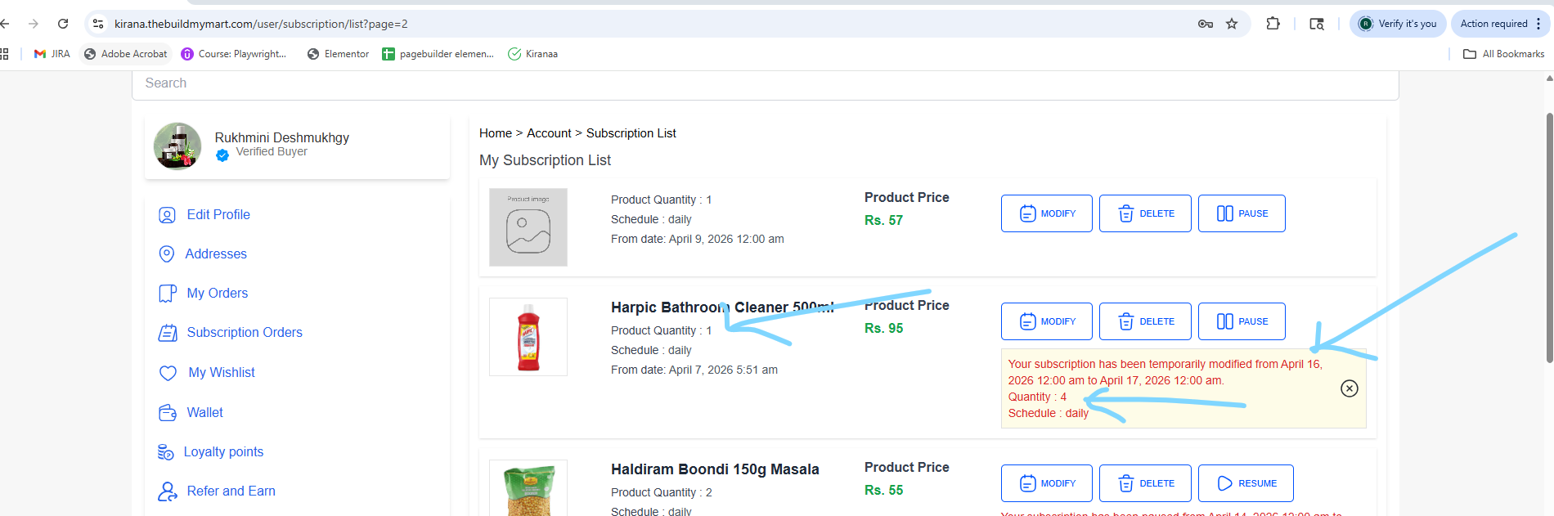Dismiss the subscription modified notice
The height and width of the screenshot is (516, 1554).
pyautogui.click(x=1350, y=388)
